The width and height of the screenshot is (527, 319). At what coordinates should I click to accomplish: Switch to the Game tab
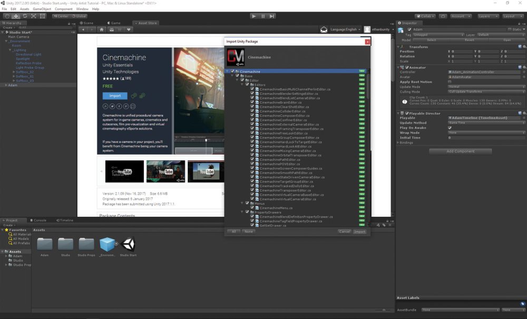pyautogui.click(x=114, y=23)
